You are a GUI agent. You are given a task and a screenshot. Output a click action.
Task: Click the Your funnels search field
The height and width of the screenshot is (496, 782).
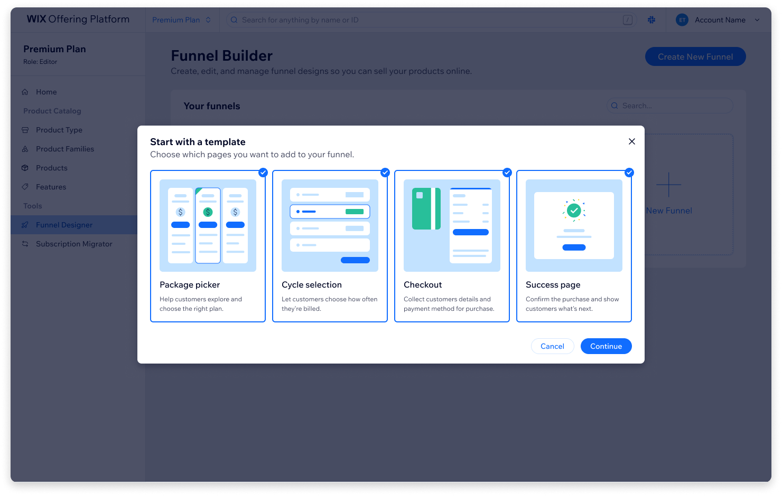click(x=669, y=106)
